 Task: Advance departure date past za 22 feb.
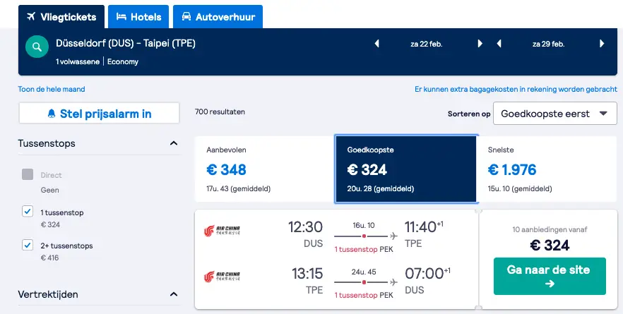pyautogui.click(x=480, y=44)
